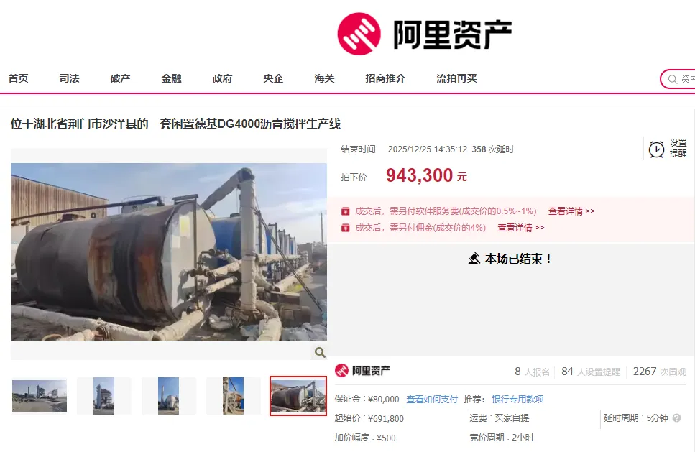Click the magnifier icon under main photo

(x=320, y=352)
